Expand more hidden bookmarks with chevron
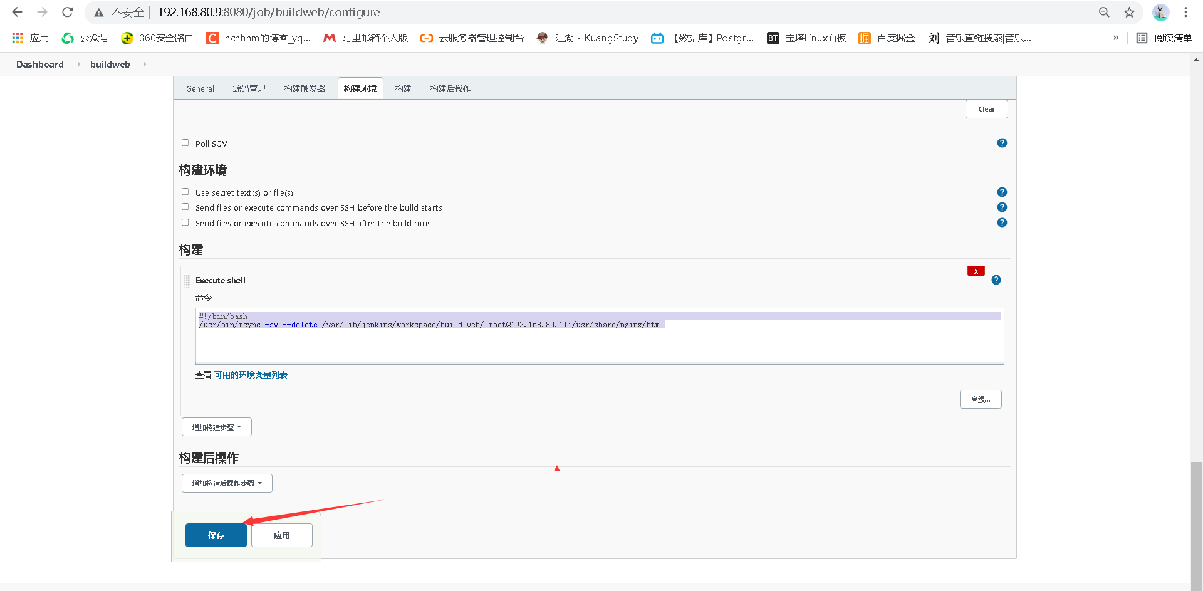This screenshot has height=591, width=1203. (1115, 38)
